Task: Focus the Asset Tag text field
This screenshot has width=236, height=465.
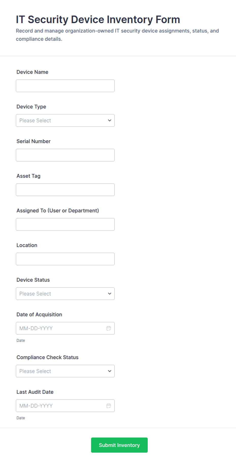Action: coord(65,190)
